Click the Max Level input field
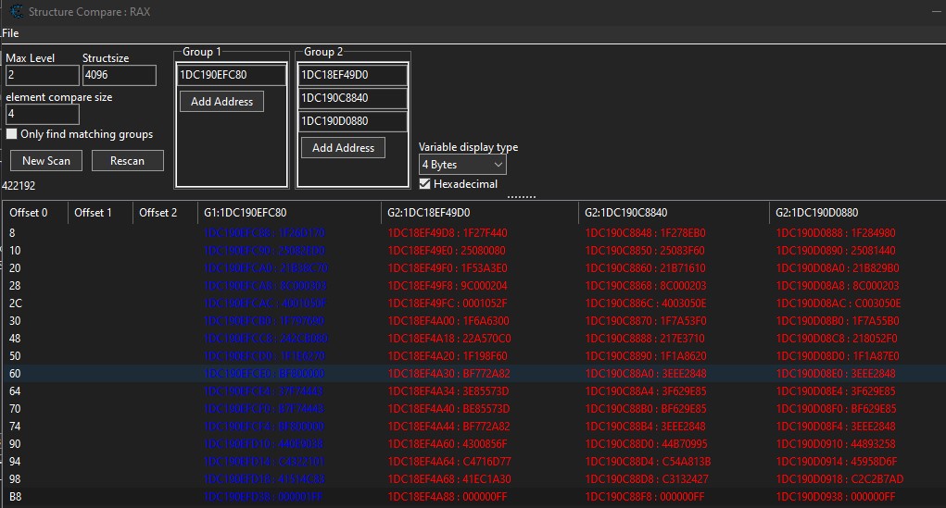 42,75
